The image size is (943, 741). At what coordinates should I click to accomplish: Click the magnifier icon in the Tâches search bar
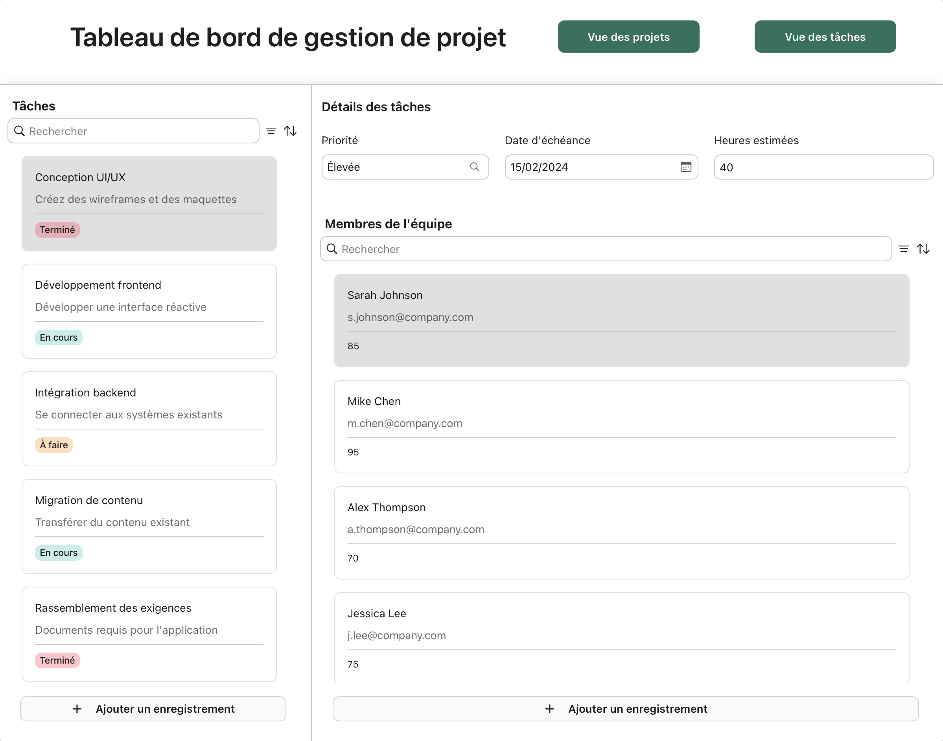tap(19, 130)
